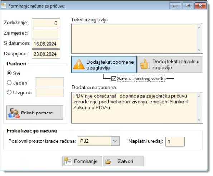Click the down arrow in Tekst u zaglavlju scrollbar
Screen dimensions: 213x176
click(199, 50)
